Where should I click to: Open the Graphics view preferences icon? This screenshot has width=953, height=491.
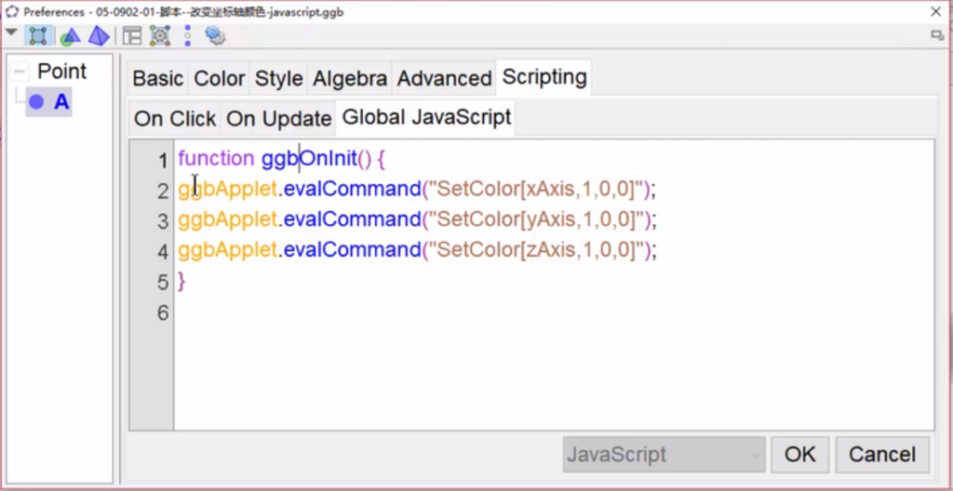[70, 36]
